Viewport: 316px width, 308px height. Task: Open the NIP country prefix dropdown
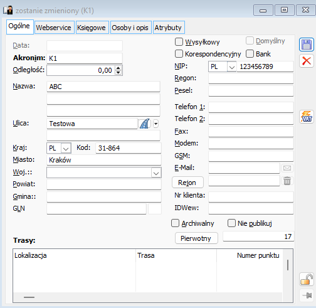coord(231,67)
